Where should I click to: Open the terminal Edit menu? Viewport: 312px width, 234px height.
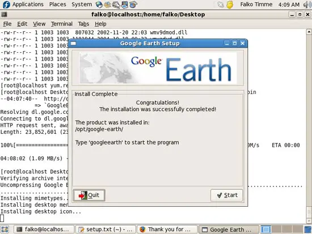click(22, 24)
